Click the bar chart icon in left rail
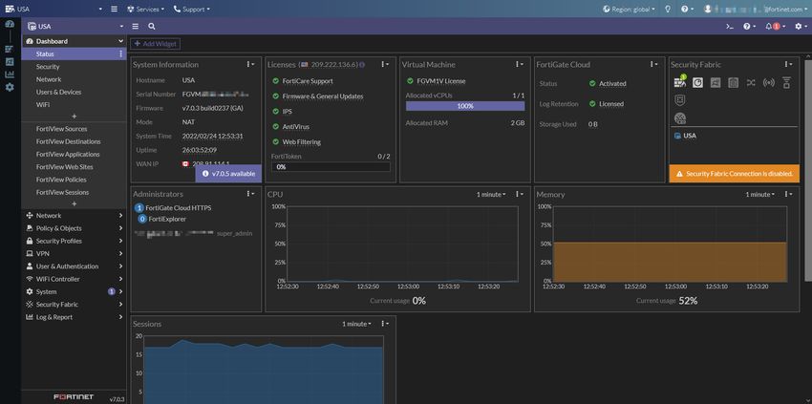Viewport: 812px width, 404px height. click(x=10, y=74)
